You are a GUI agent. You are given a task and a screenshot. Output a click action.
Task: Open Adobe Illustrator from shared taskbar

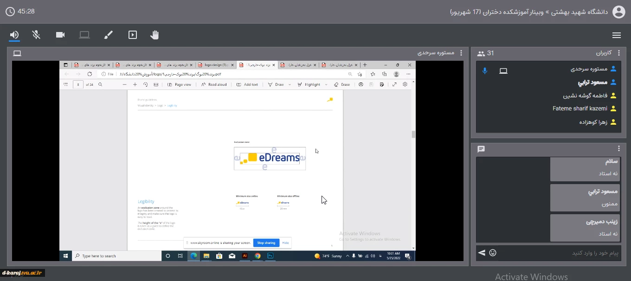[245, 255]
